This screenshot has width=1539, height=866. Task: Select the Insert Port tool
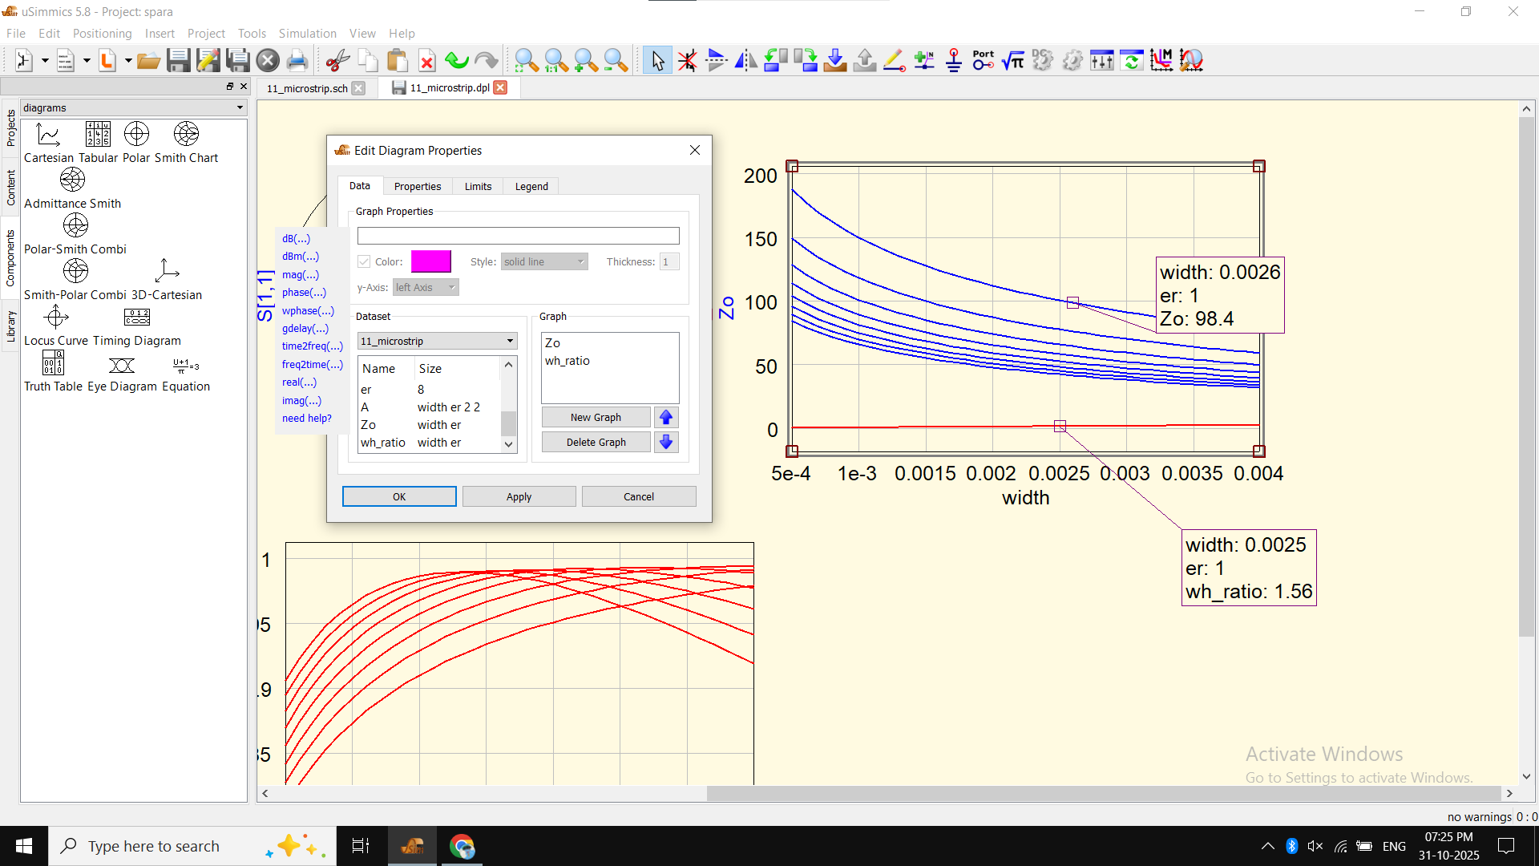coord(984,60)
